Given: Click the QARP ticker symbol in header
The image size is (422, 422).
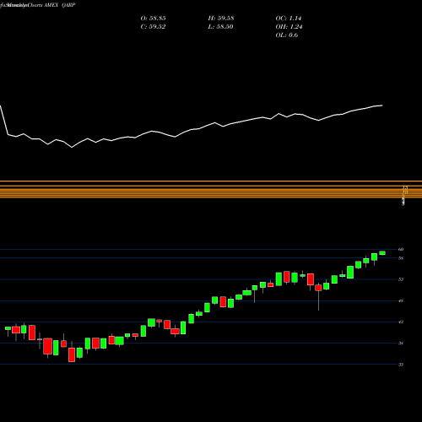Looking at the screenshot, I should pyautogui.click(x=68, y=5).
